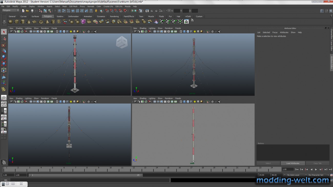Viewport: 333px width, 187px height.
Task: Select the Show Manipulator tool
Action: [x=4, y=83]
